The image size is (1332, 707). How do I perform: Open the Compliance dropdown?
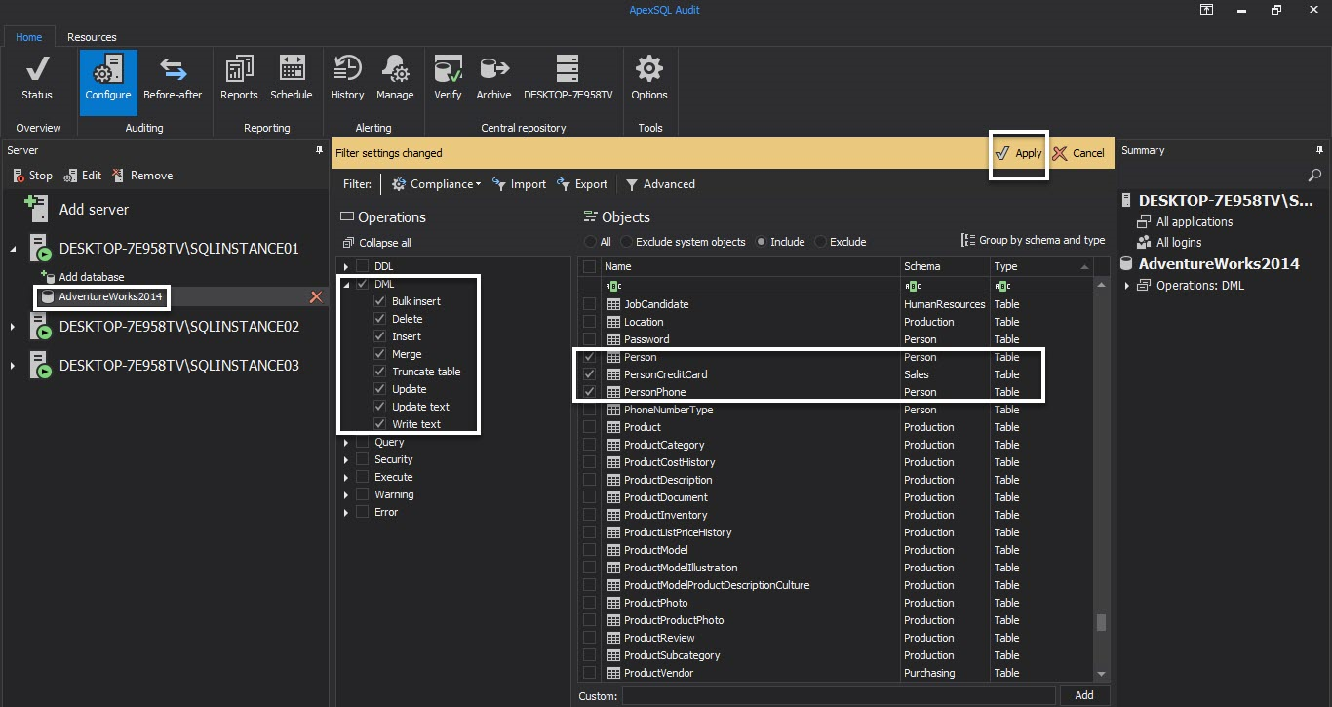pyautogui.click(x=437, y=184)
